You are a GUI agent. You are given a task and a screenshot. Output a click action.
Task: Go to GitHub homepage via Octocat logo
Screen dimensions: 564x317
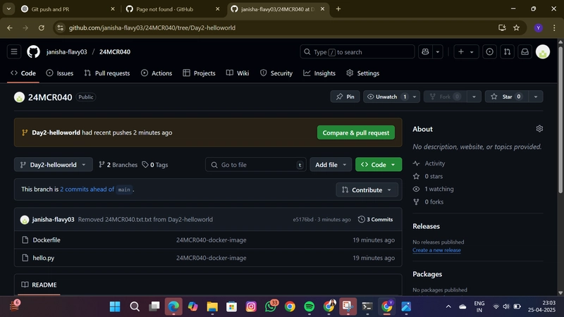[x=33, y=51]
